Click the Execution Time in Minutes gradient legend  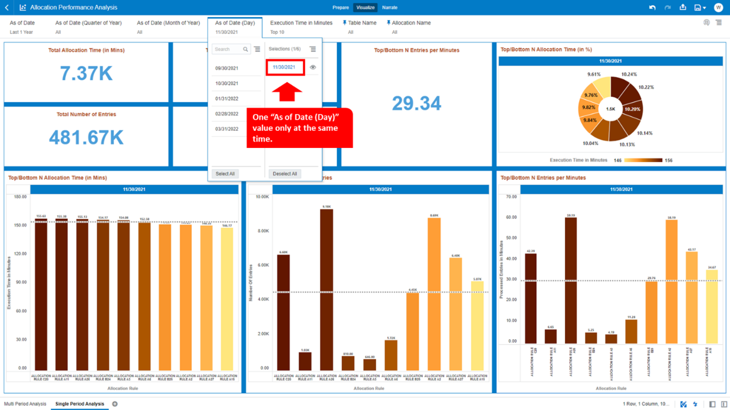click(643, 160)
